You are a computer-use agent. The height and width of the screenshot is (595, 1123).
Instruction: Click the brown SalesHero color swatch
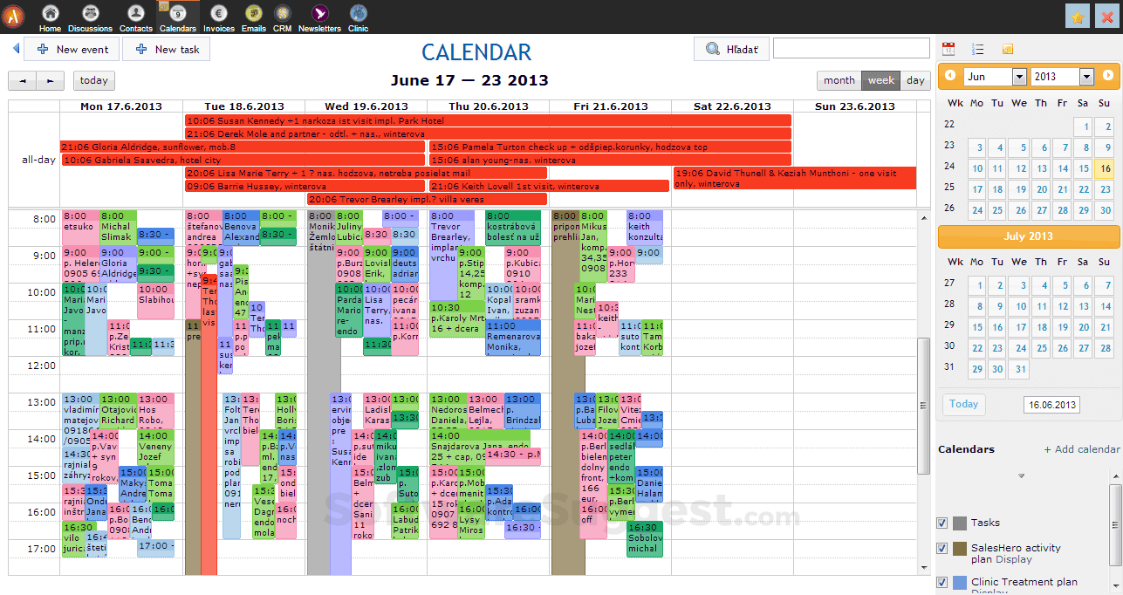[960, 549]
